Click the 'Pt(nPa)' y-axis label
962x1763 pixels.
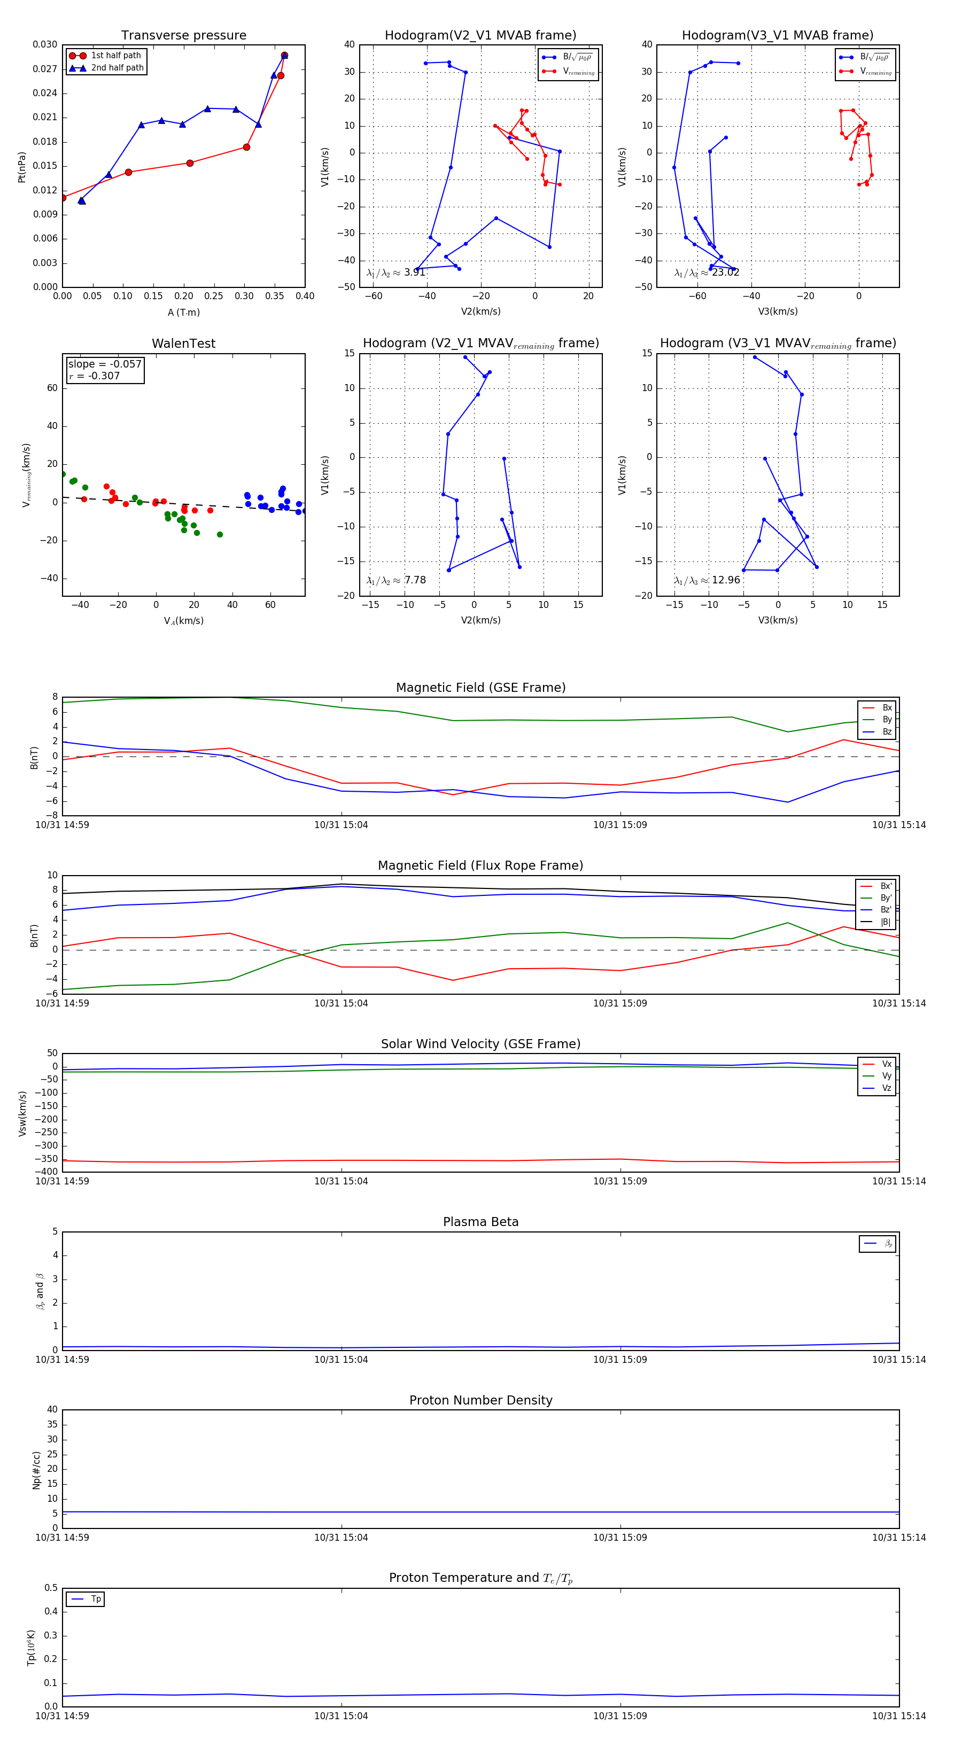click(22, 166)
